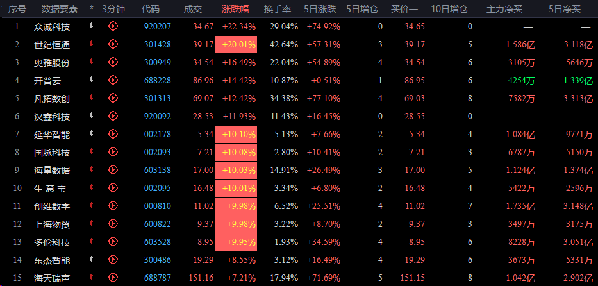The height and width of the screenshot is (286, 598).
Task: Select stock code 002178
Action: click(158, 134)
